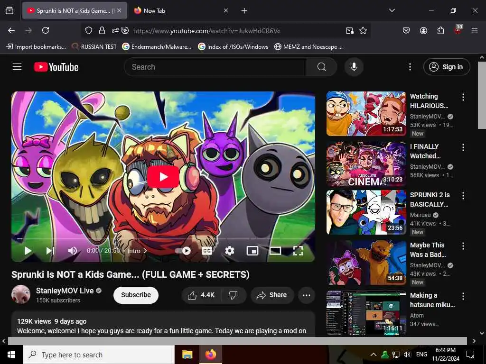Bookmark this page with the star
486x364 pixels.
363,30
